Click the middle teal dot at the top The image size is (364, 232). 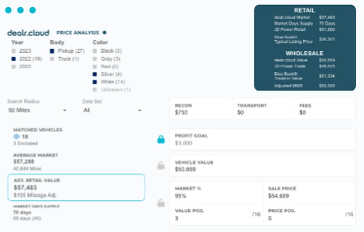click(20, 10)
